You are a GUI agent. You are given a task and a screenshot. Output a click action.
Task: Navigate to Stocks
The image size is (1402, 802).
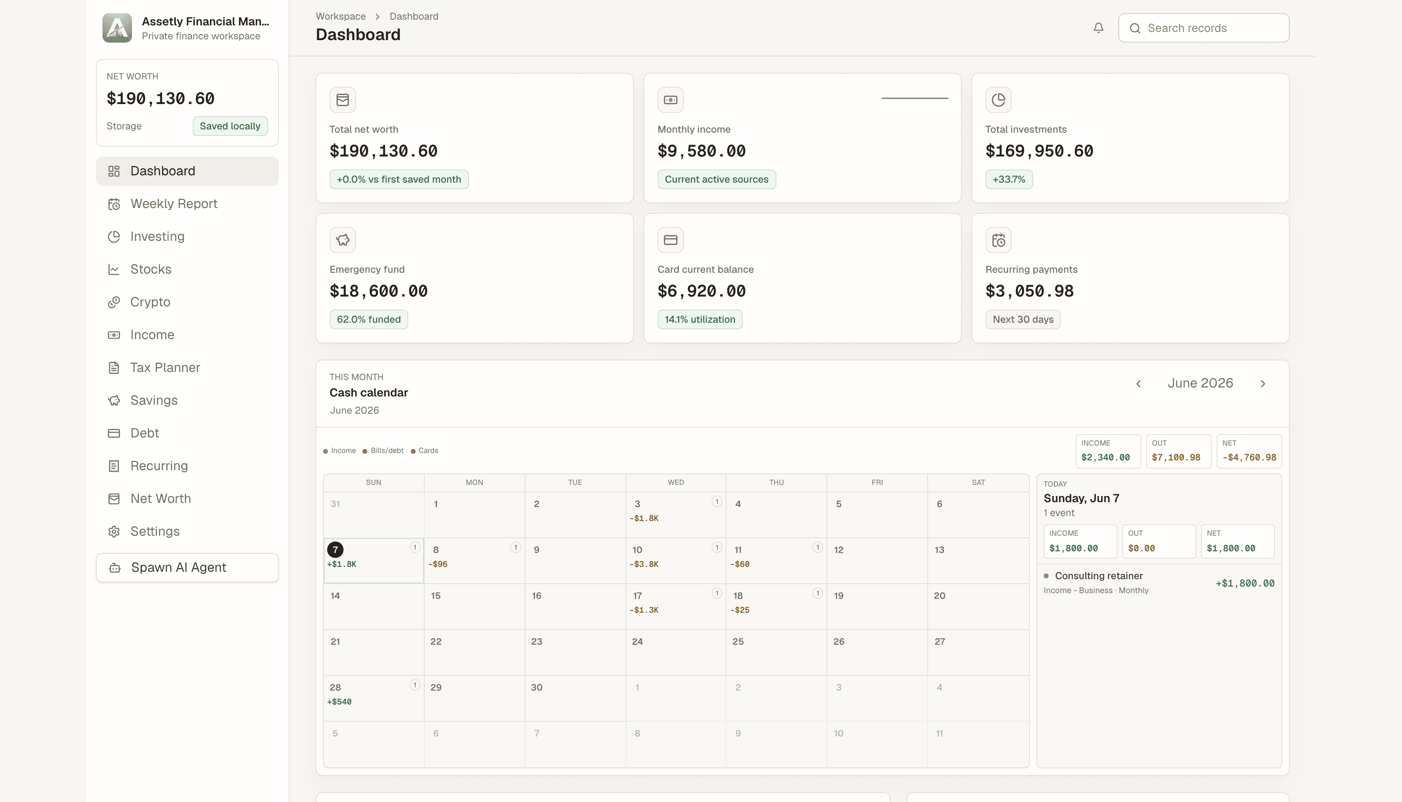click(x=187, y=270)
